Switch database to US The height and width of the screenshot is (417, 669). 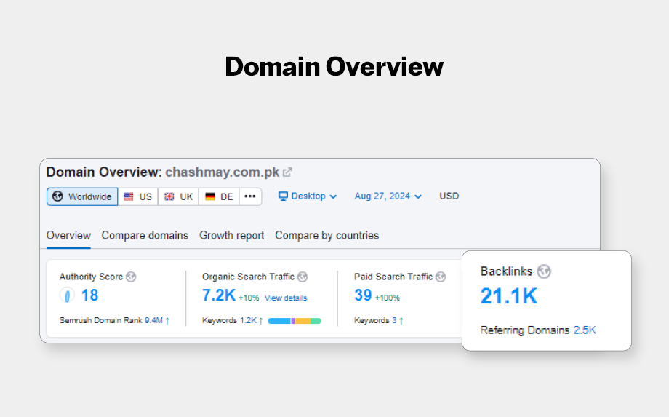[x=138, y=196]
